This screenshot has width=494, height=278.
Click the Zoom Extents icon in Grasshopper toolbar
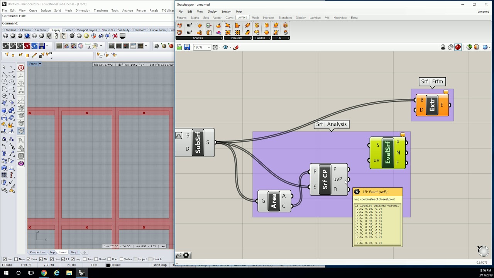pyautogui.click(x=215, y=47)
